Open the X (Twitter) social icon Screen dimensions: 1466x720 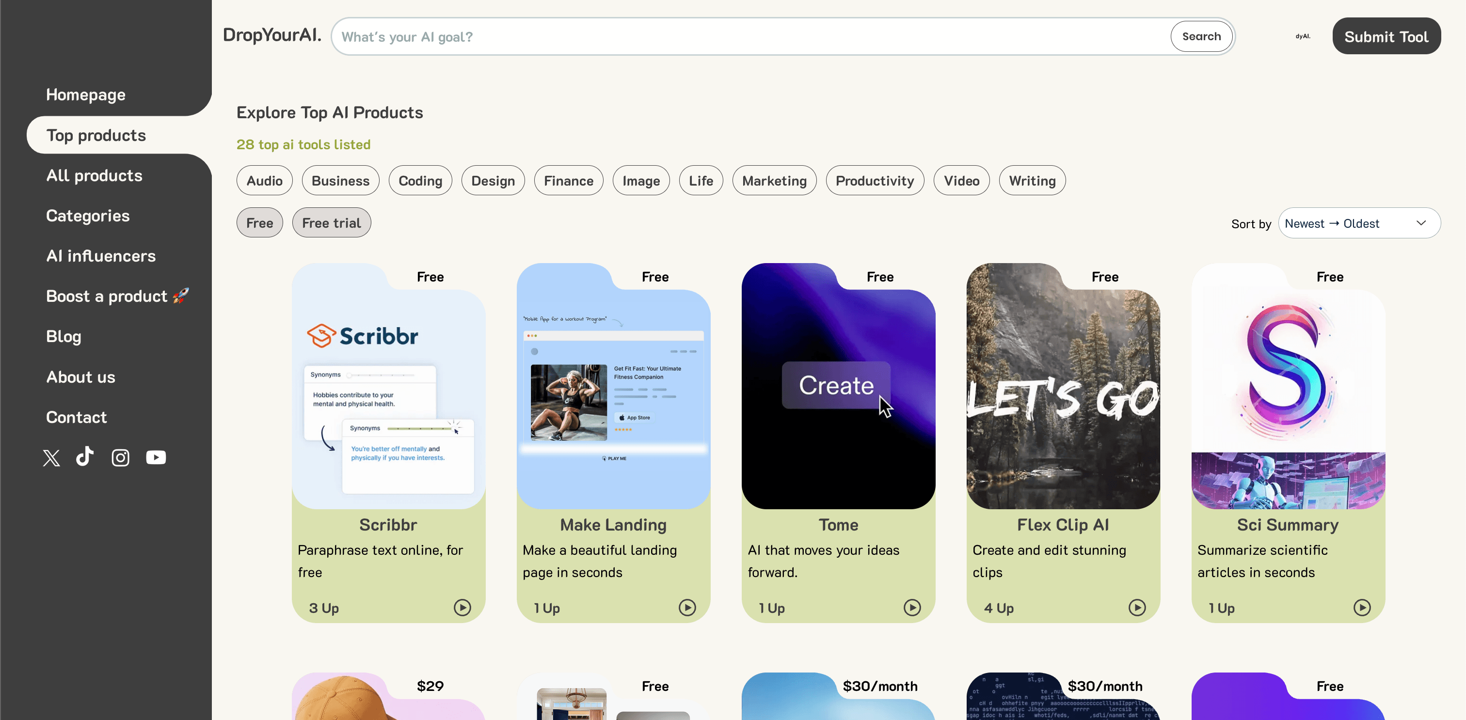(51, 458)
